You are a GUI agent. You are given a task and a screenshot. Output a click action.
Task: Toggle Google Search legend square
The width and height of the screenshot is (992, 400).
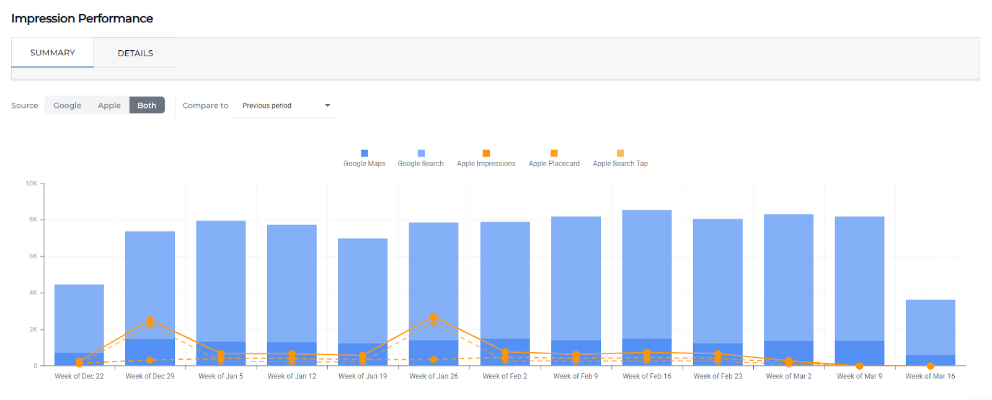click(421, 153)
